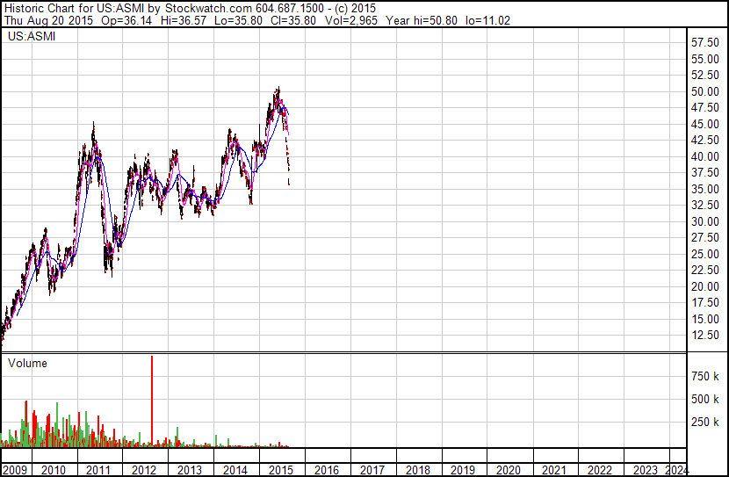This screenshot has height=477, width=729.
Task: Click the 2024 year label
Action: 677,469
